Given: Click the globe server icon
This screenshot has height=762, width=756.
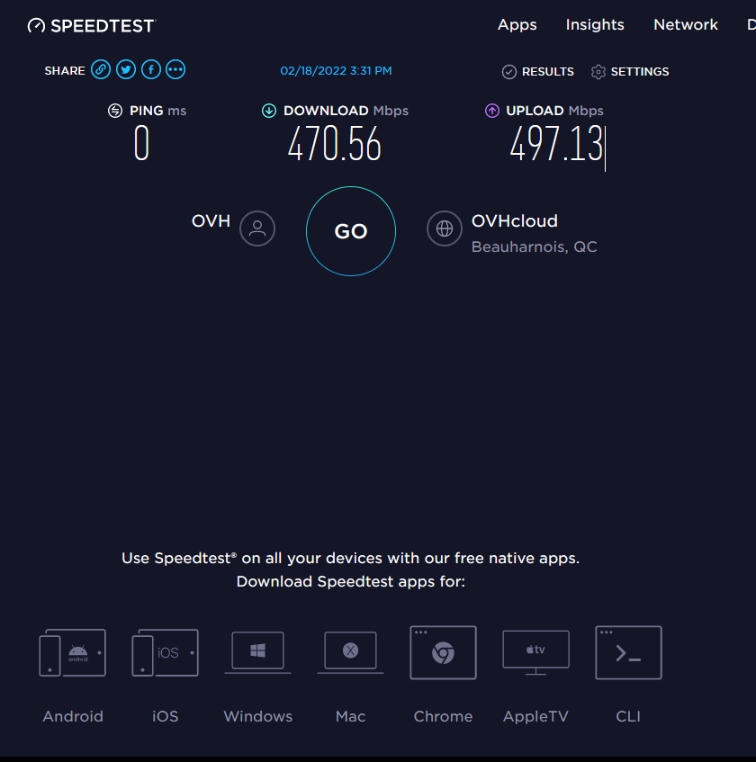Looking at the screenshot, I should [x=444, y=229].
